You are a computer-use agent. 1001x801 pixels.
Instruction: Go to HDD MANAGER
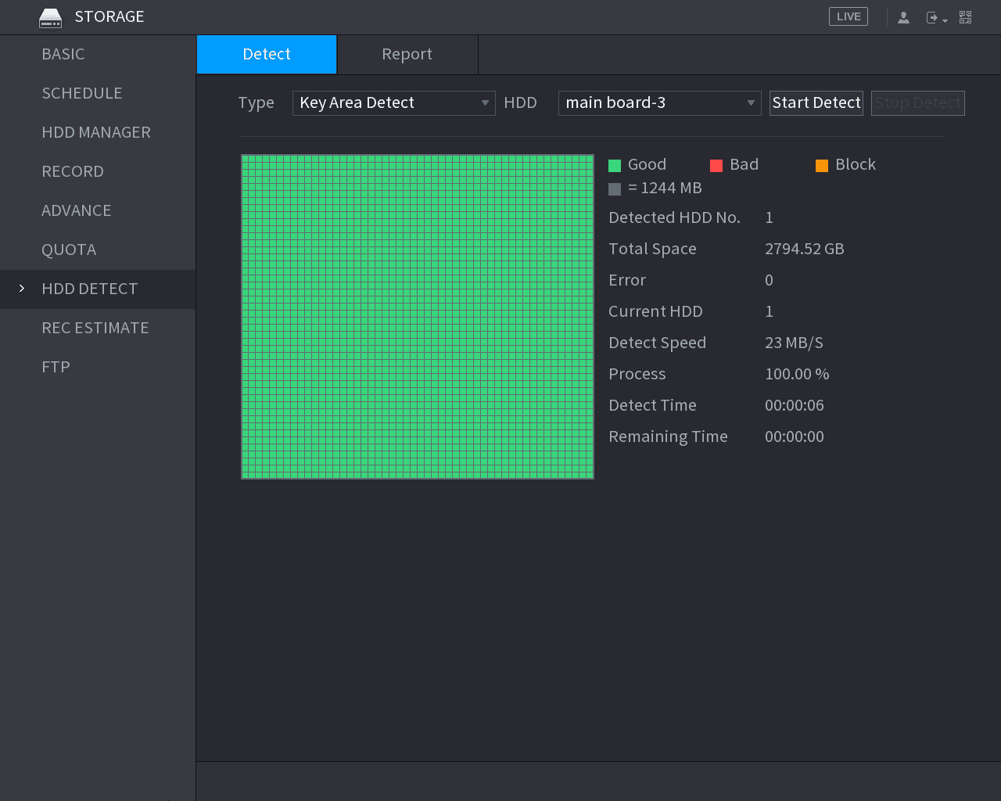point(96,132)
